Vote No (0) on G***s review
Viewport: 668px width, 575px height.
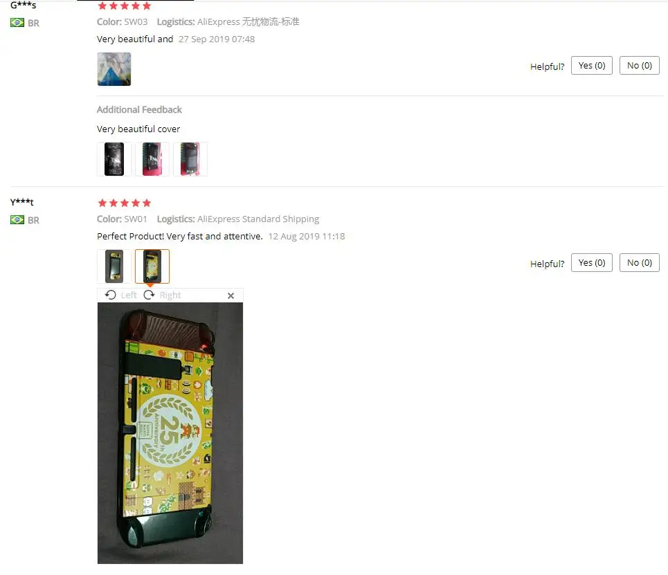tap(640, 66)
